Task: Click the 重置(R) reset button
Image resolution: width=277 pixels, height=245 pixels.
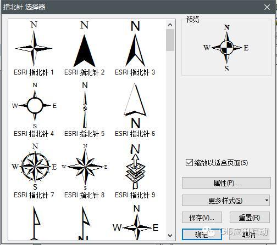Action: pos(250,218)
